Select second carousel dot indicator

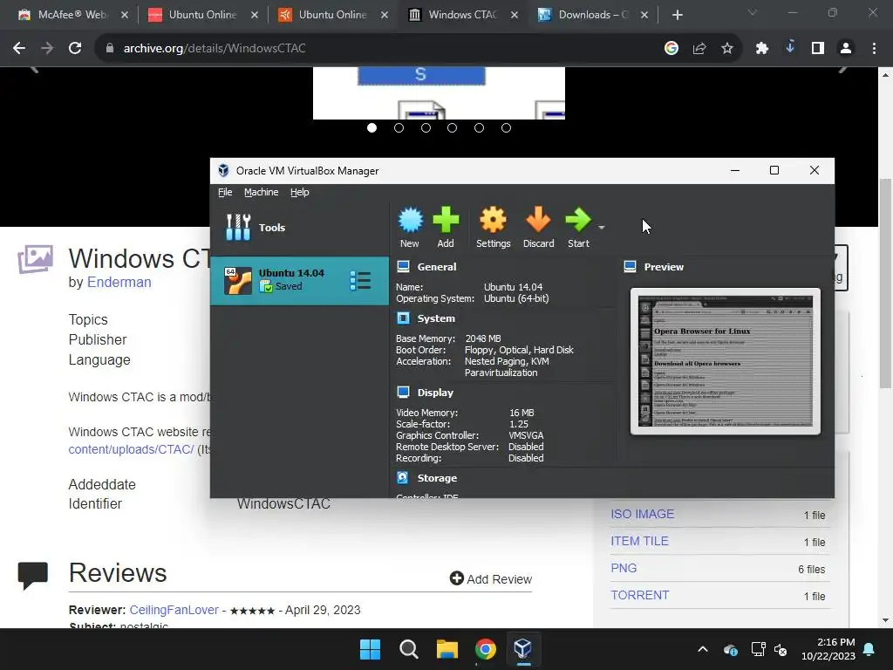[x=399, y=127]
